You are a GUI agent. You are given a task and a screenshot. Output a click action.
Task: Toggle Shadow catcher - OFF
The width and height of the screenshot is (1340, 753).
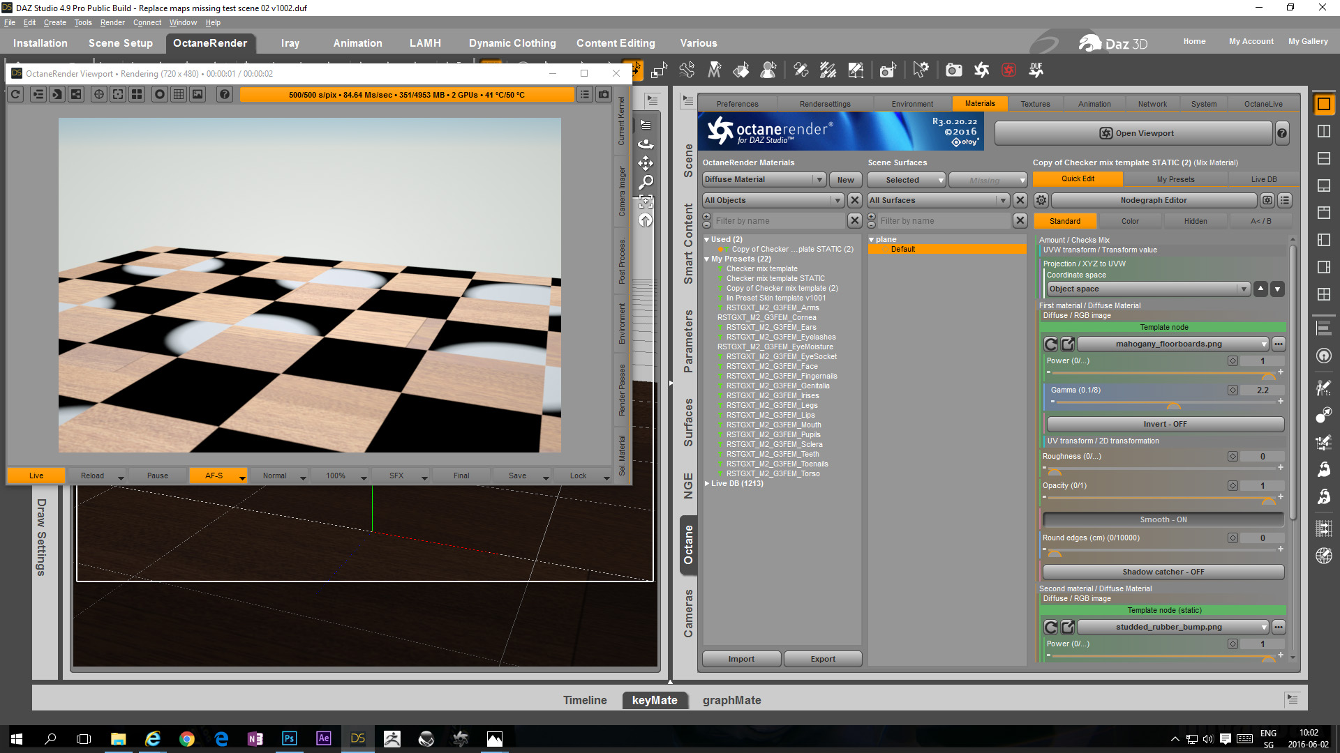tap(1163, 572)
